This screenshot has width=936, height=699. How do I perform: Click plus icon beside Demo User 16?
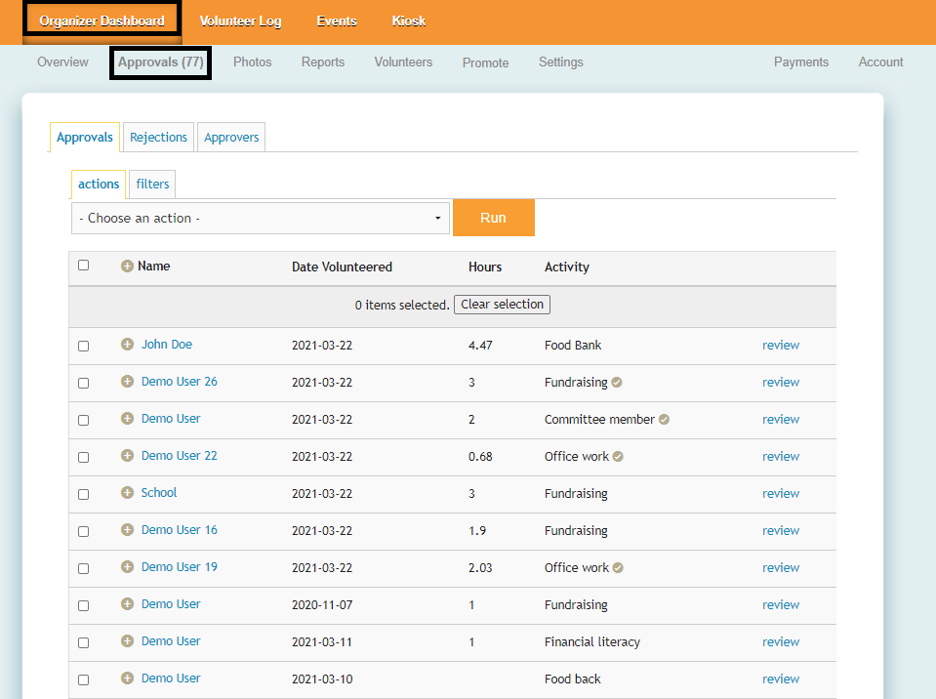[127, 530]
